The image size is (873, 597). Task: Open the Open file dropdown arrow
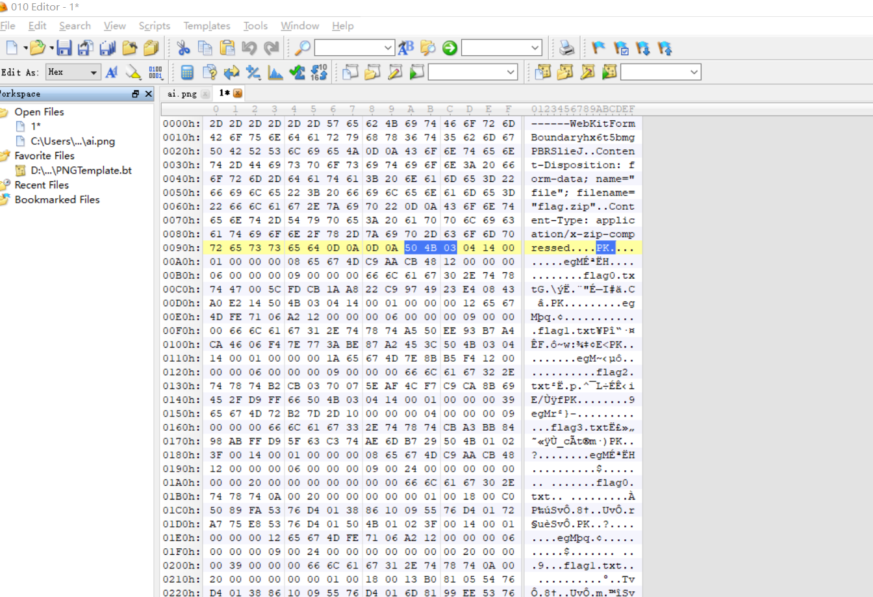[51, 48]
